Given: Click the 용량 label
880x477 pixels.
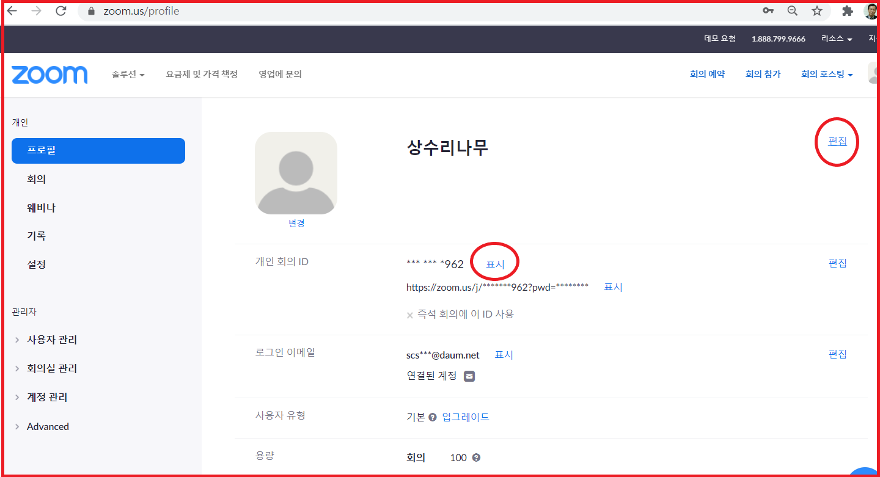Looking at the screenshot, I should tap(265, 456).
